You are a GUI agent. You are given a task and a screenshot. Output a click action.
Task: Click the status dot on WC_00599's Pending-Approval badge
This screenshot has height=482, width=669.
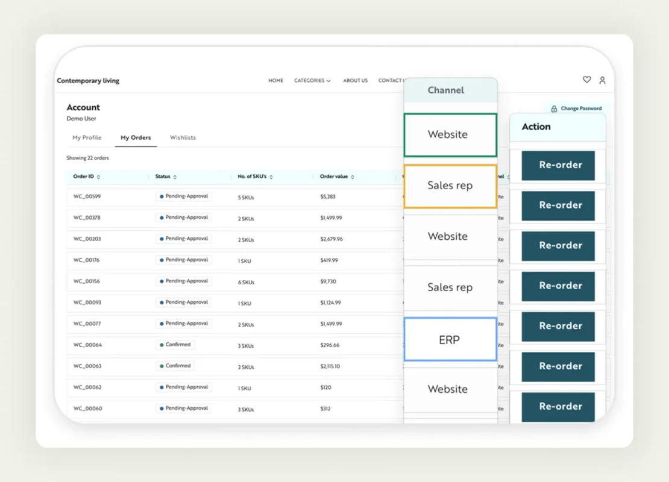tap(162, 196)
